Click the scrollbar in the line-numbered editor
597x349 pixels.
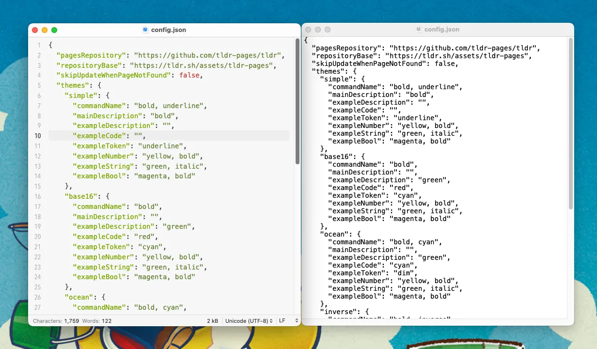tap(297, 102)
